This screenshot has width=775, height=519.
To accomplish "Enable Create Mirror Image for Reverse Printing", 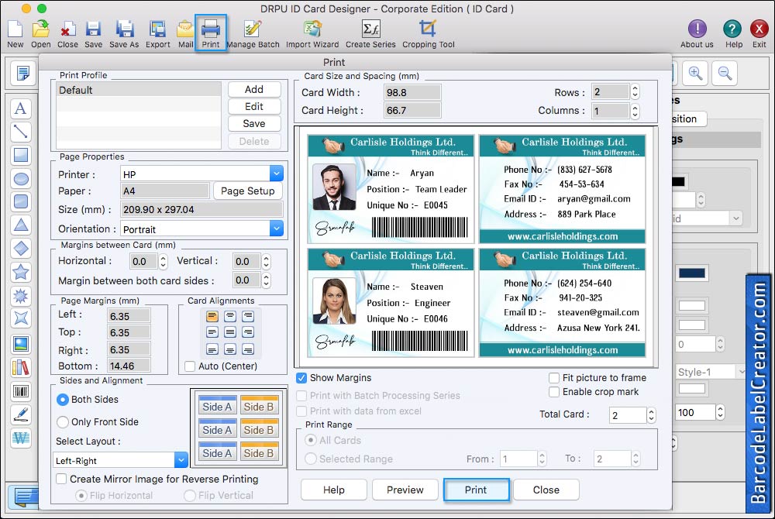I will [62, 479].
